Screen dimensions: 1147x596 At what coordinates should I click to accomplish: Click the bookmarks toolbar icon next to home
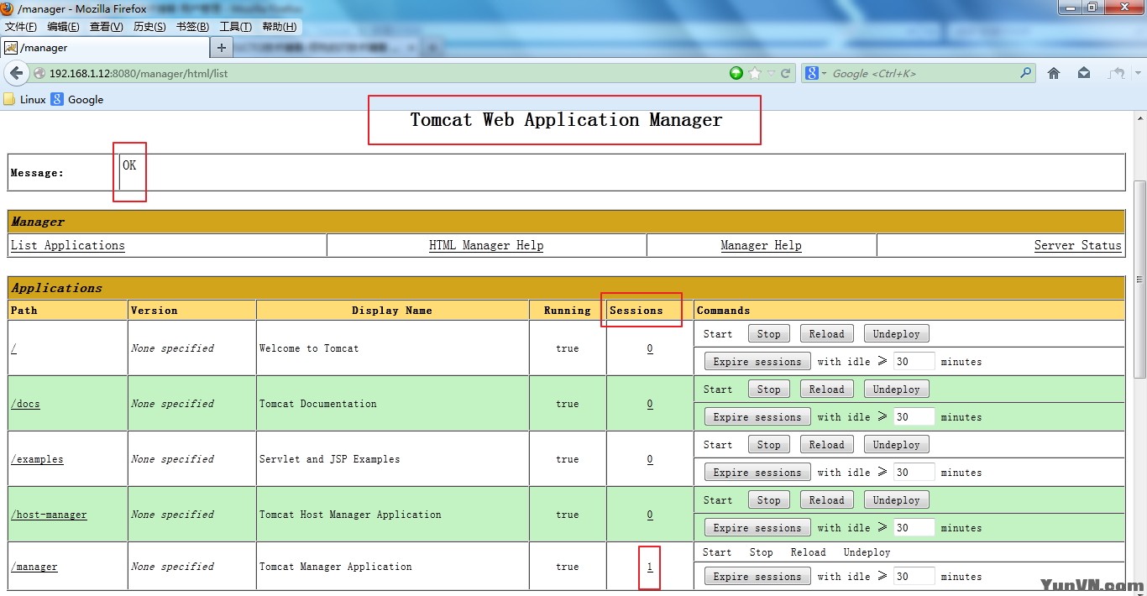click(x=1084, y=73)
